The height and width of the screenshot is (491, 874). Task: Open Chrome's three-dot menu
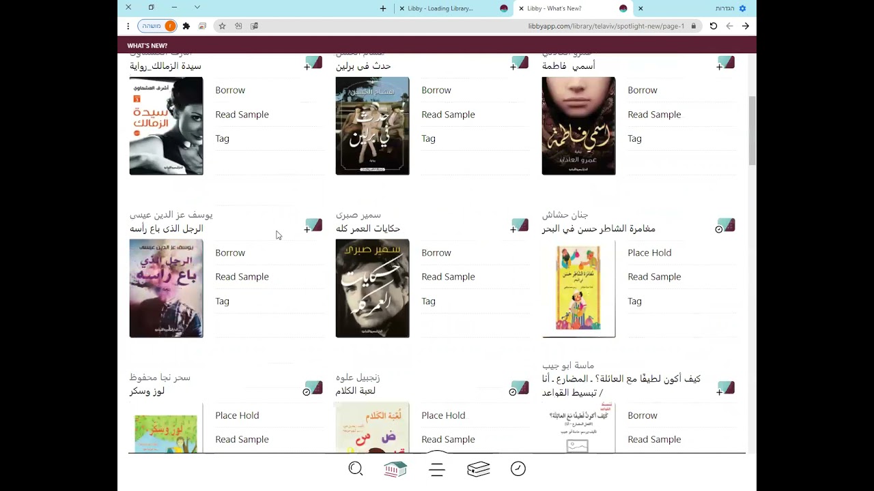coord(128,26)
